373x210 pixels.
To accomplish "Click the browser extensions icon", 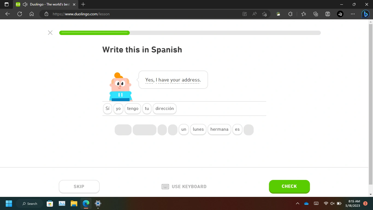I will [290, 14].
